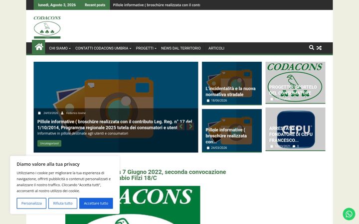Expand the Progetti menu
The width and height of the screenshot is (359, 224).
pos(146,48)
